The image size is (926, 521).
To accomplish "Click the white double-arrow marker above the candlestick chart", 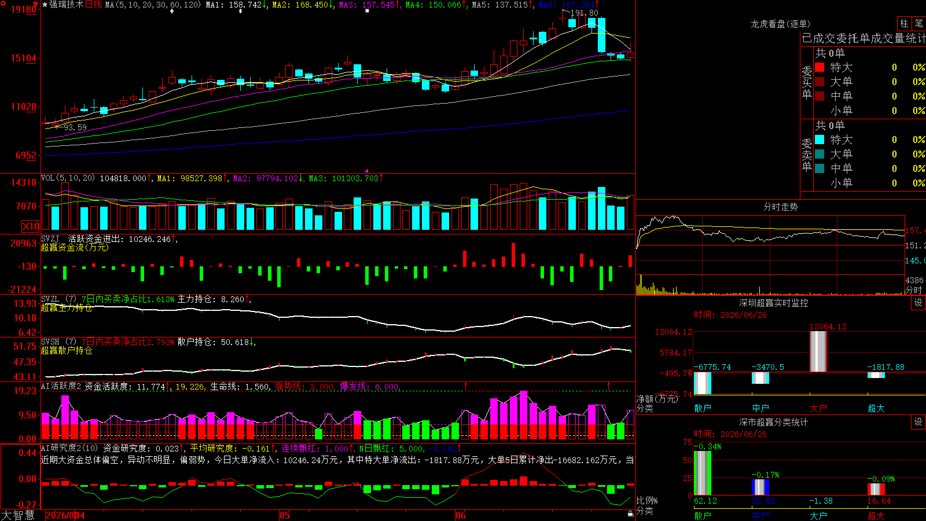I will (241, 11).
